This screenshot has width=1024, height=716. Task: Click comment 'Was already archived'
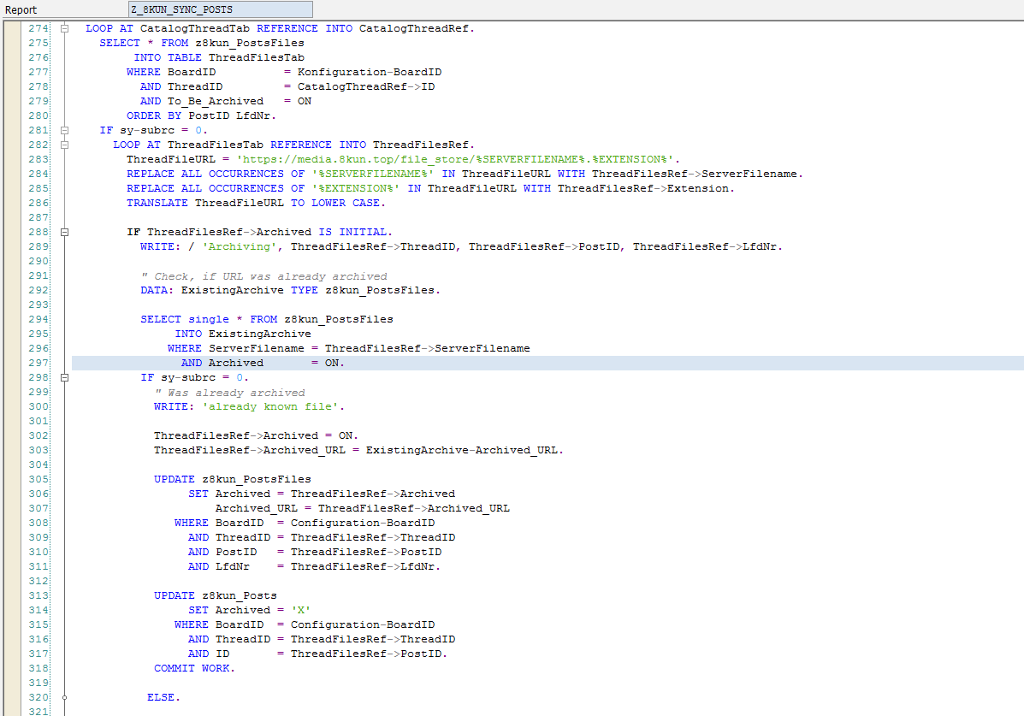click(229, 393)
